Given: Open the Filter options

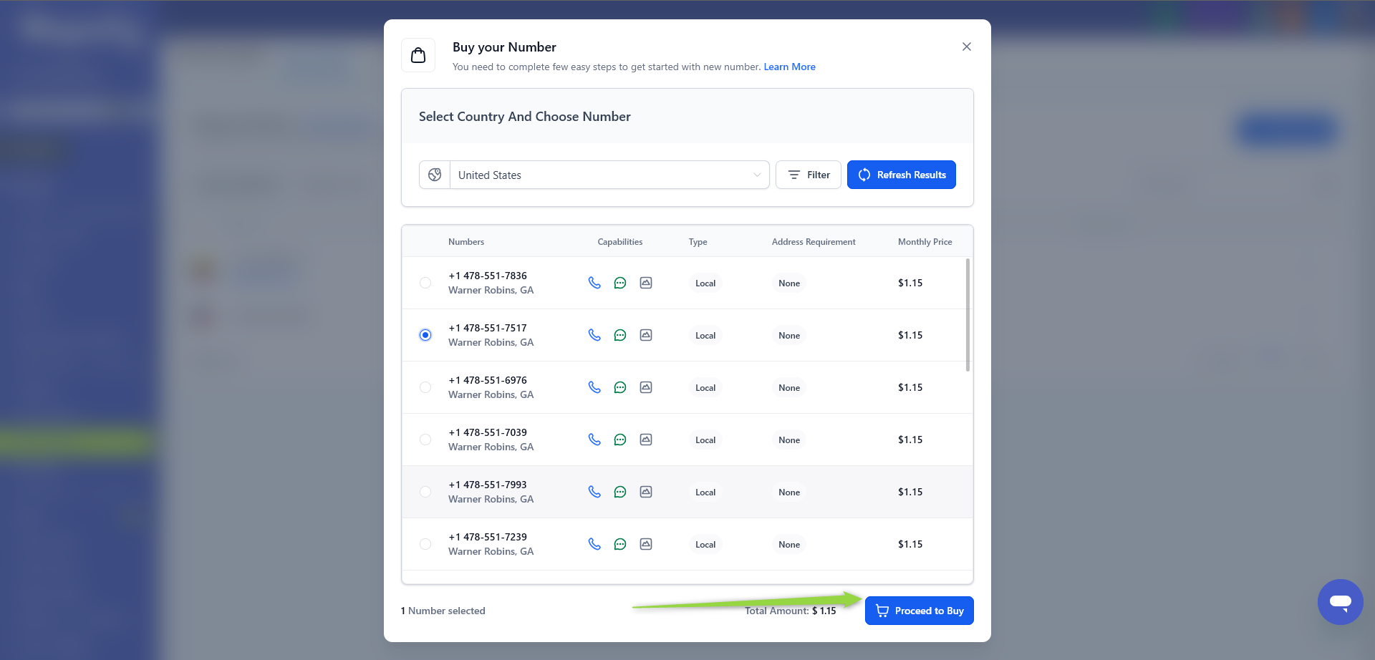Looking at the screenshot, I should coord(808,175).
